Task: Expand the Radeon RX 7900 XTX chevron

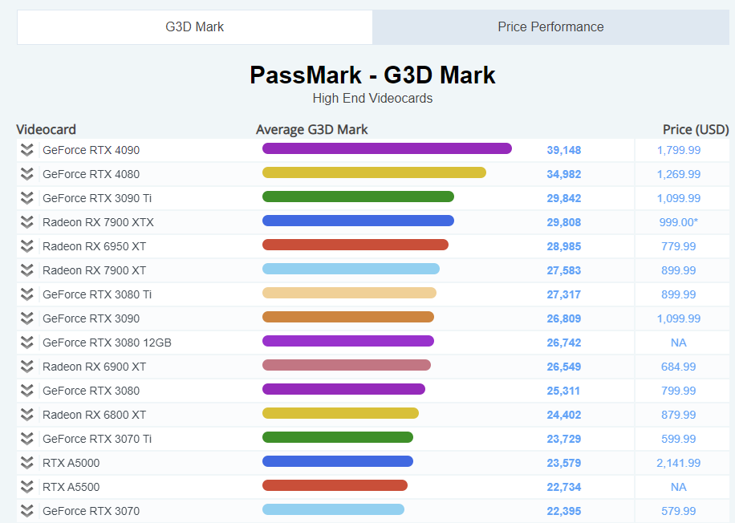Action: point(27,222)
